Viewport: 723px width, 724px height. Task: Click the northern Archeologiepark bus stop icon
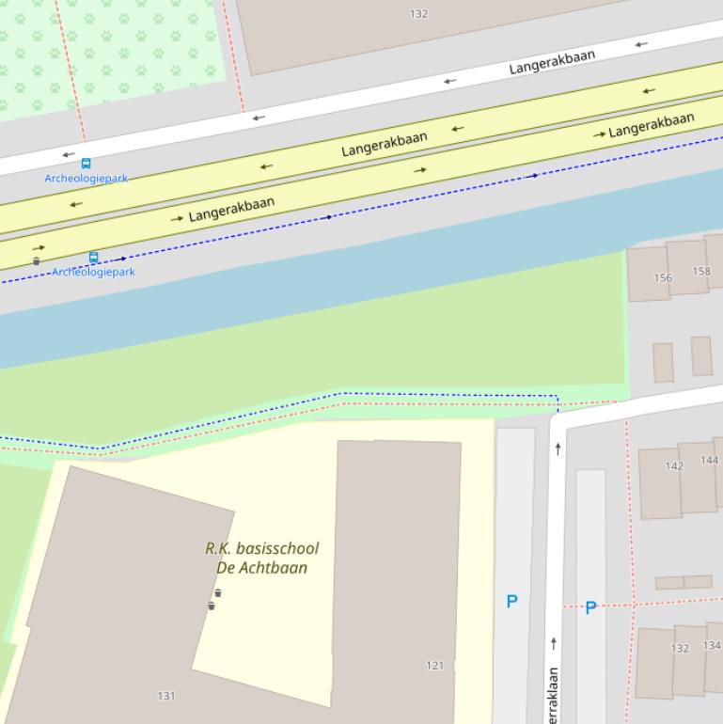[86, 164]
